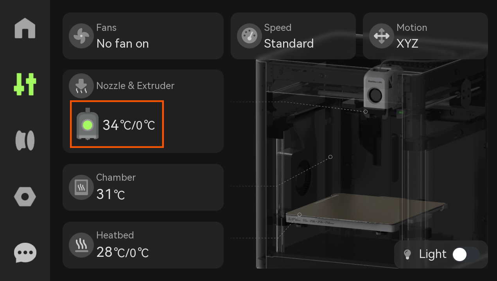The width and height of the screenshot is (497, 281).
Task: Tap the Chamber heater icon
Action: click(x=81, y=187)
